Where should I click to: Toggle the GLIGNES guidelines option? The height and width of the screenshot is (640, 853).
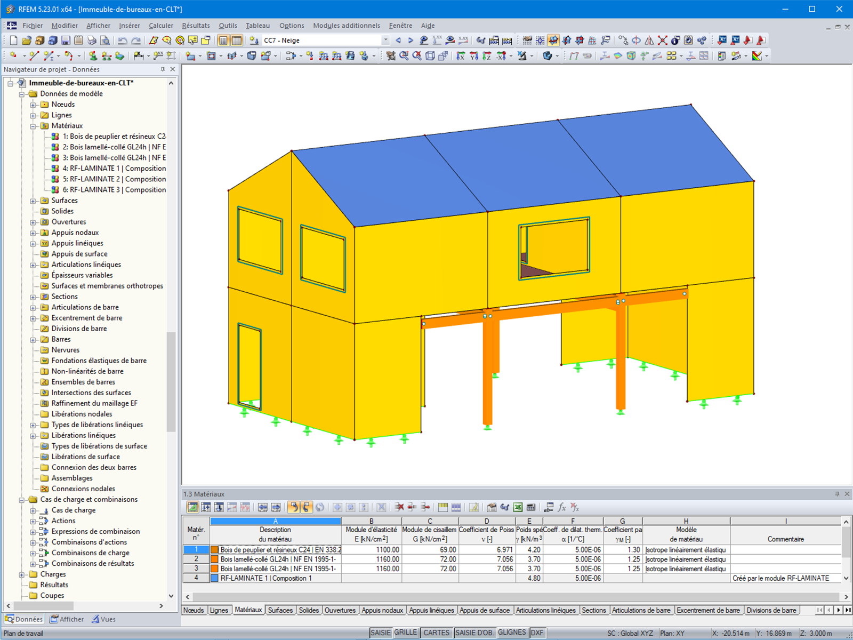point(512,633)
